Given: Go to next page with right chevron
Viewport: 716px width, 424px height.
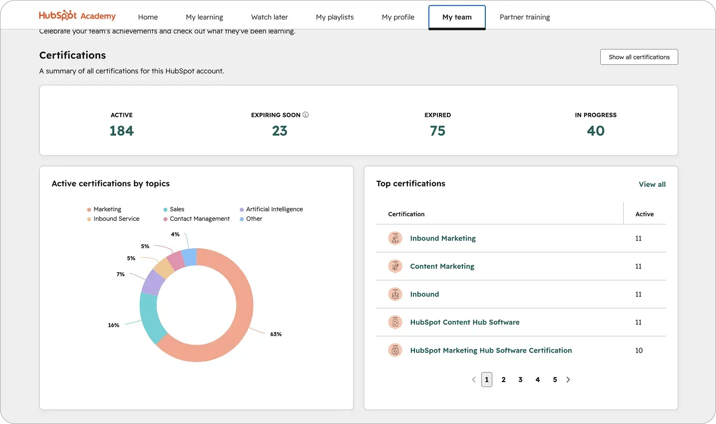Looking at the screenshot, I should pos(568,380).
